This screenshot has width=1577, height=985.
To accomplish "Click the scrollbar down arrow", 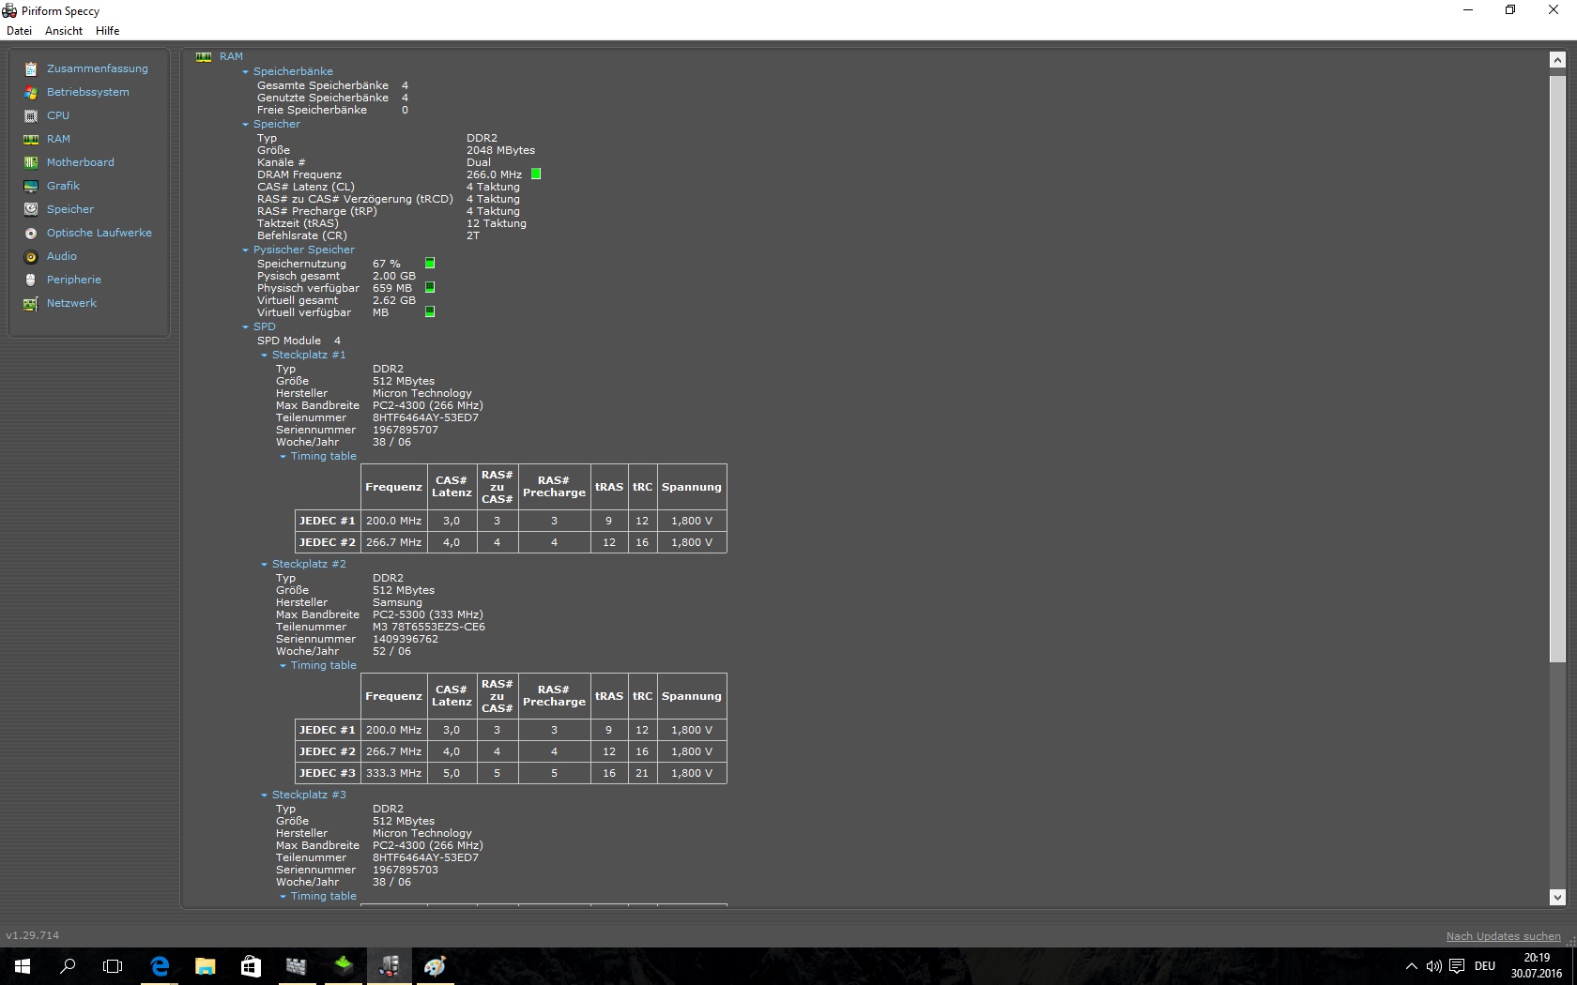I will [1557, 897].
